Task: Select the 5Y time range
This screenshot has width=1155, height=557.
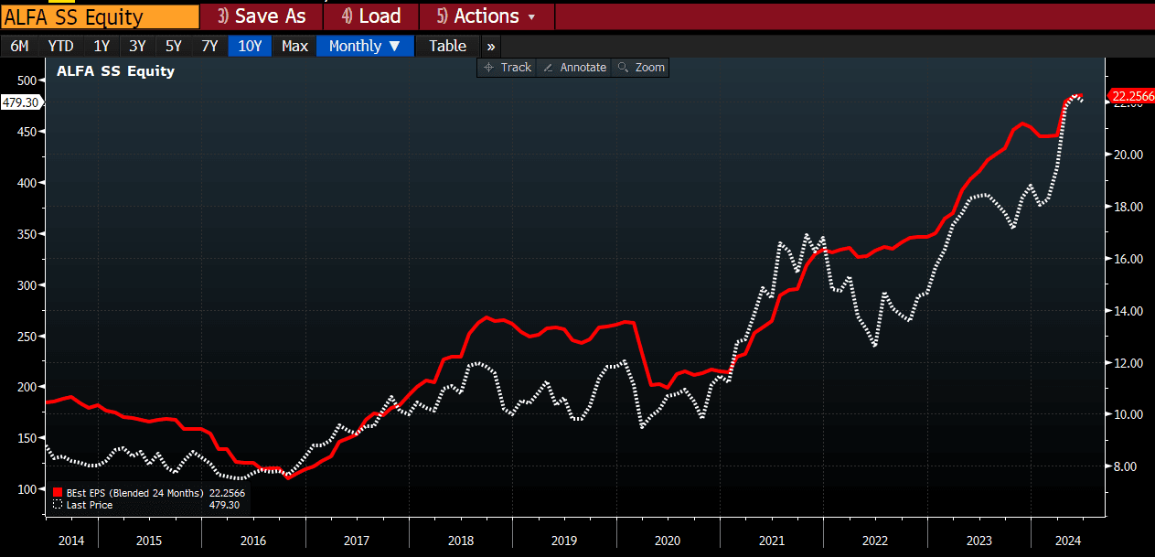Action: click(x=173, y=46)
